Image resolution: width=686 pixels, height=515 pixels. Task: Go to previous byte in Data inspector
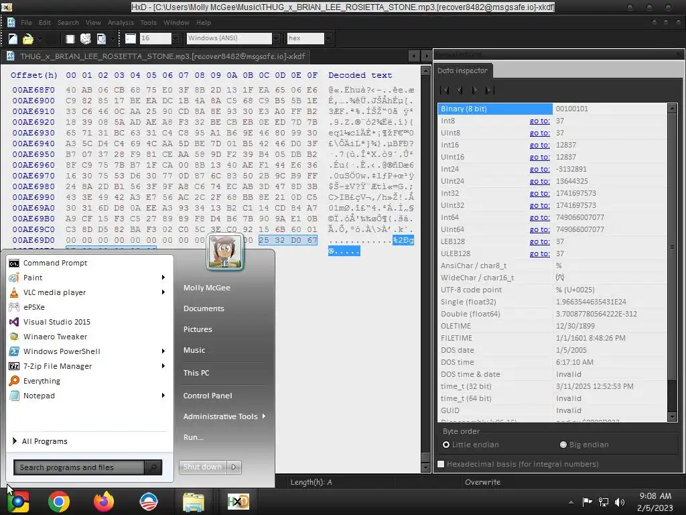coord(460,91)
